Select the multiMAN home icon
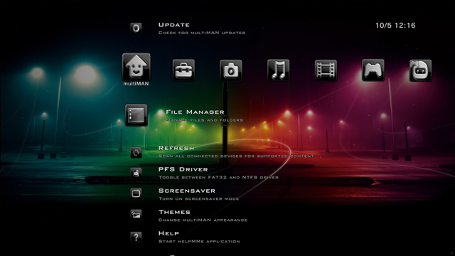This screenshot has height=256, width=455. coord(136,67)
